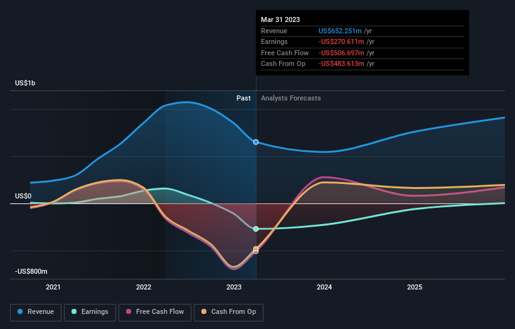Click the -US$483.613m cash from op value
515x329 pixels.
[341, 64]
